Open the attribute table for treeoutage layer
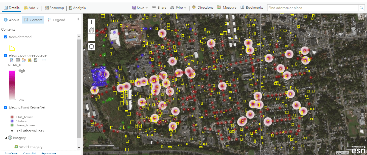 point(18,60)
